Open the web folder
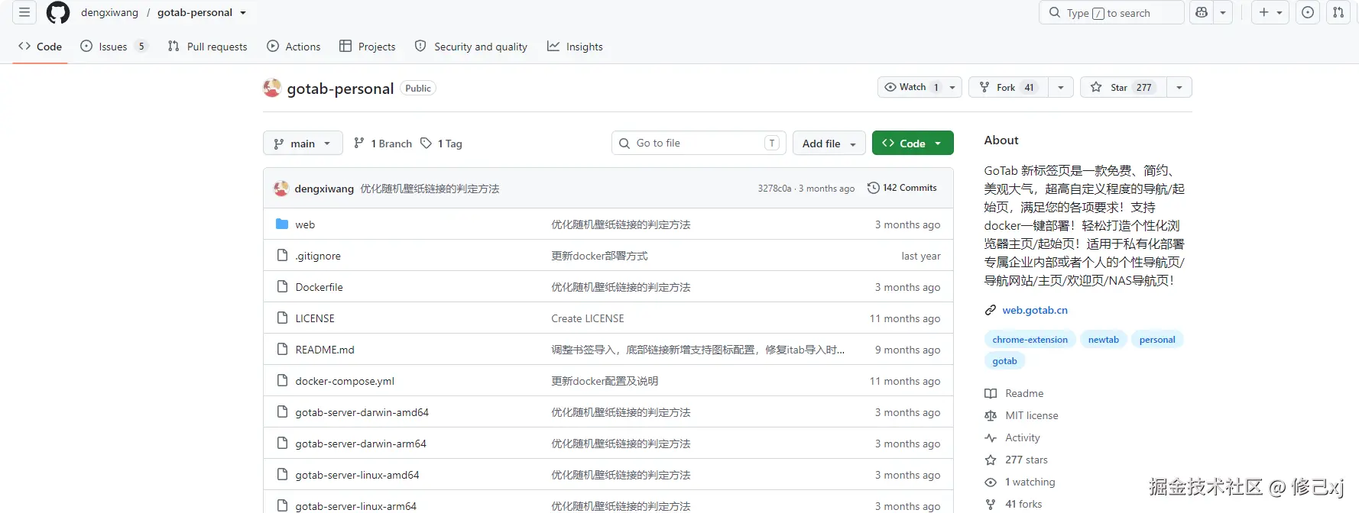The width and height of the screenshot is (1359, 513). (305, 224)
